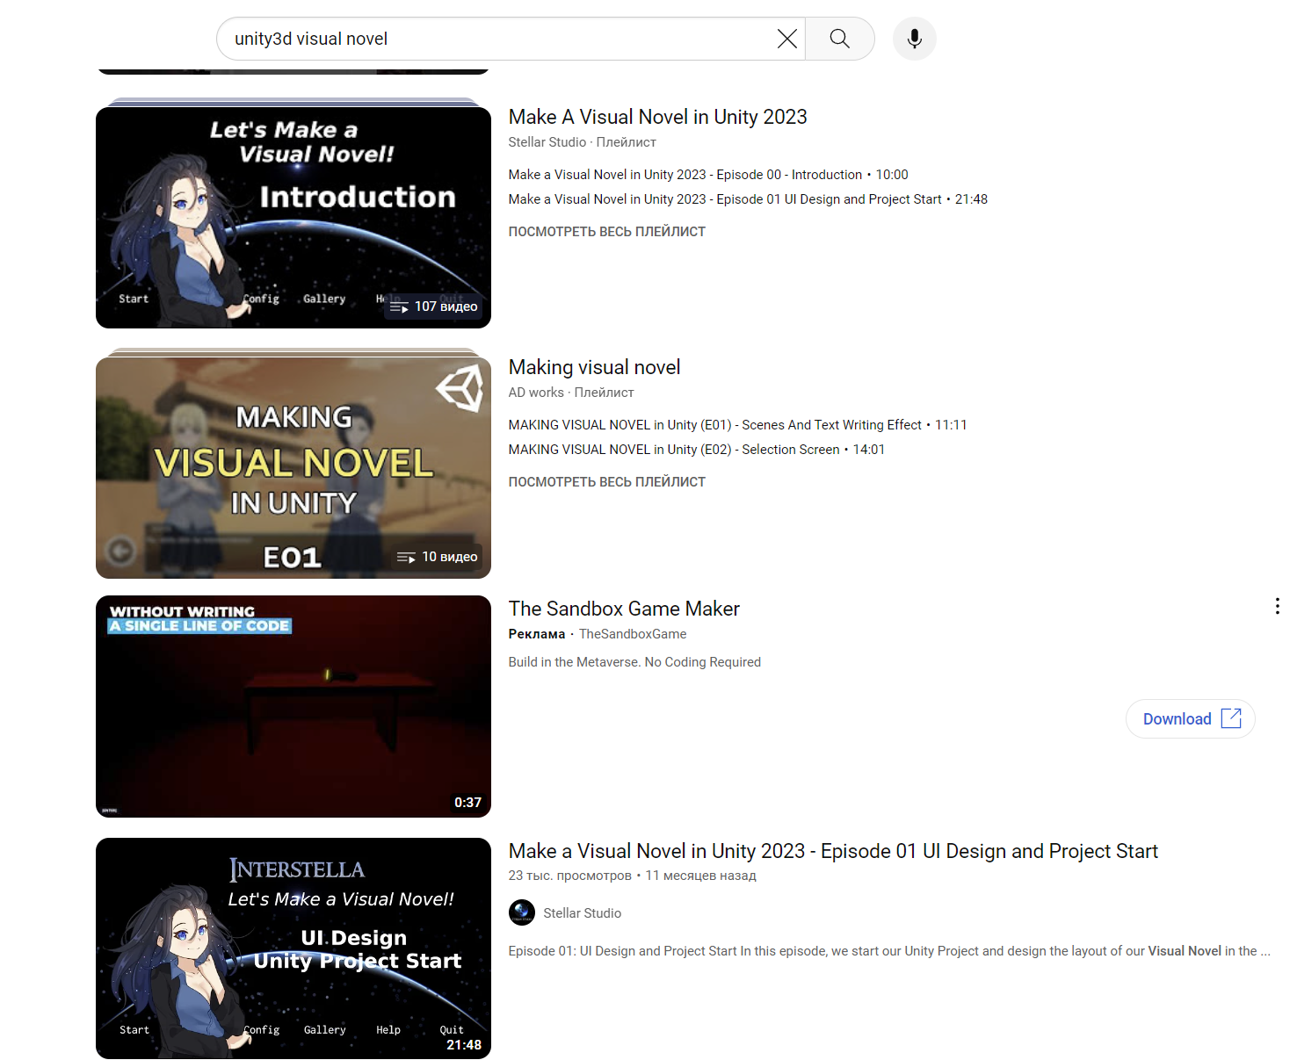Screen dimensions: 1297x1060
Task: Click the magnifying glass search button
Action: [840, 39]
